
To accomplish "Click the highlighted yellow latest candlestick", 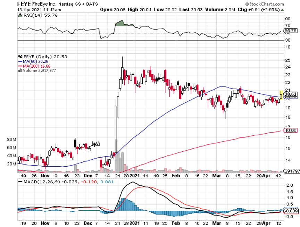I will (x=281, y=95).
